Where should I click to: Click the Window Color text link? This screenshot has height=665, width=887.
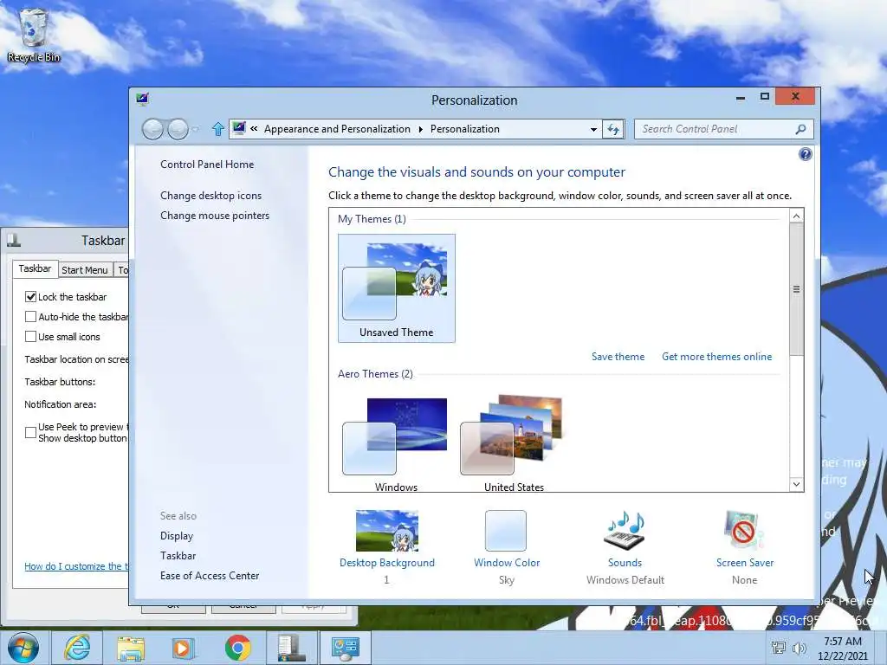point(507,563)
